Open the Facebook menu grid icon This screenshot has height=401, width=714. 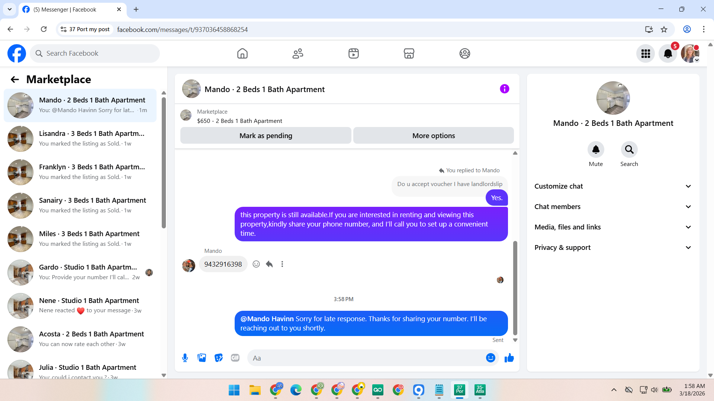pyautogui.click(x=646, y=54)
